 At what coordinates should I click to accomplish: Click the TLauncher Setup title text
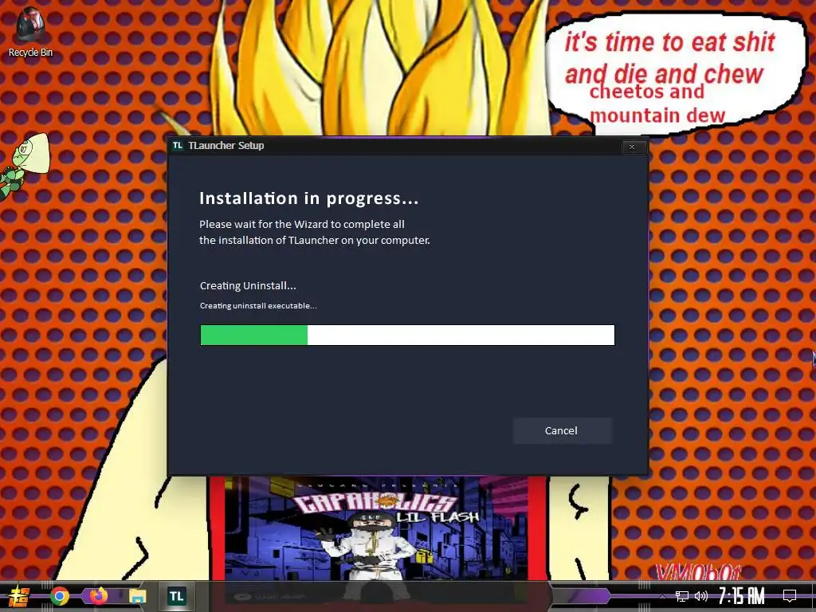(x=226, y=145)
